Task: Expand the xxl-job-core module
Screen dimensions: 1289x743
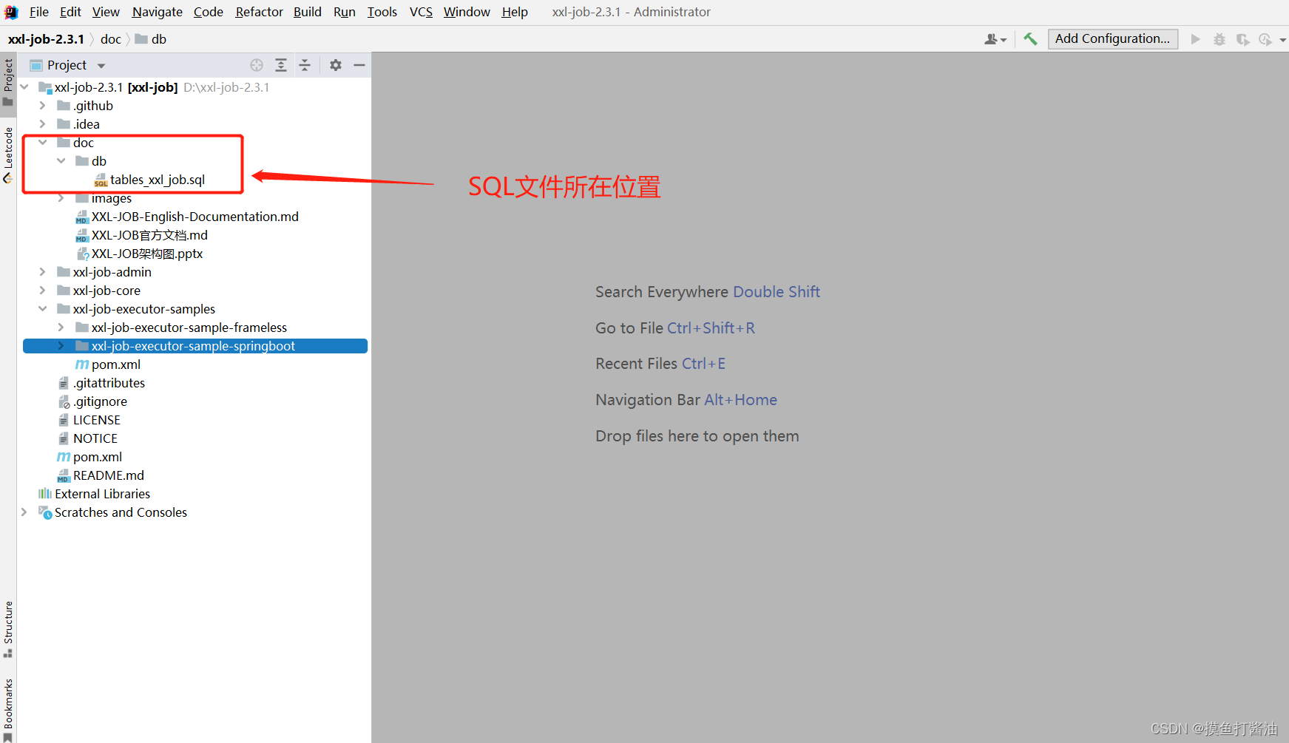Action: pos(43,291)
